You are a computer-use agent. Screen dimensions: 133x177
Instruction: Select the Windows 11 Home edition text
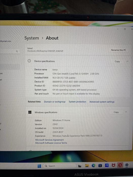[61, 120]
